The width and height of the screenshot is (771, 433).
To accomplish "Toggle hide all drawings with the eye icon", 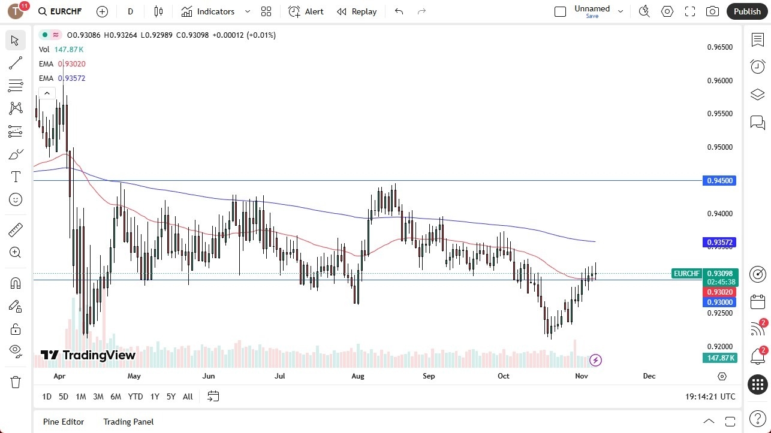I will click(16, 352).
